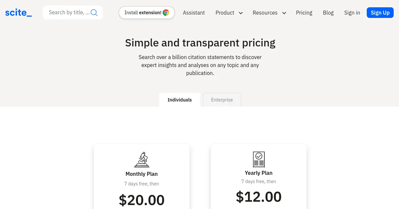
Task: Expand the Product dropdown
Action: pos(225,13)
